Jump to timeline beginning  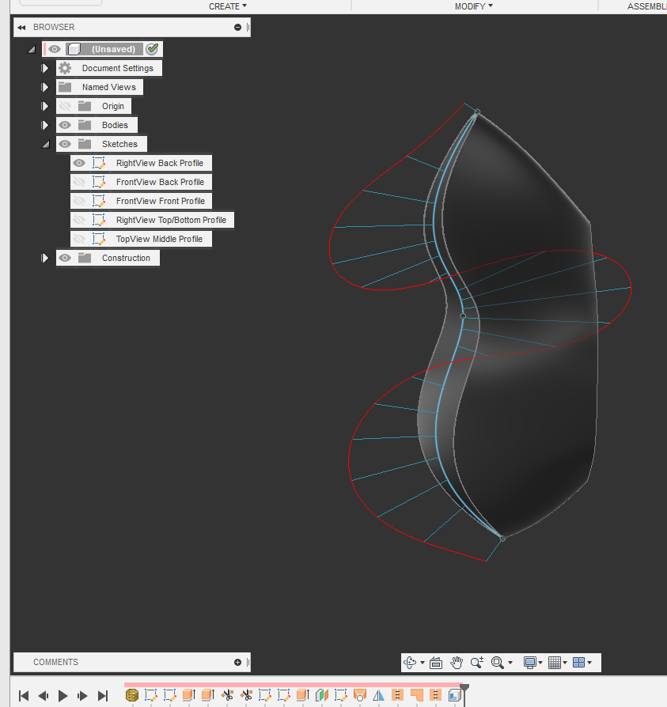[x=24, y=696]
